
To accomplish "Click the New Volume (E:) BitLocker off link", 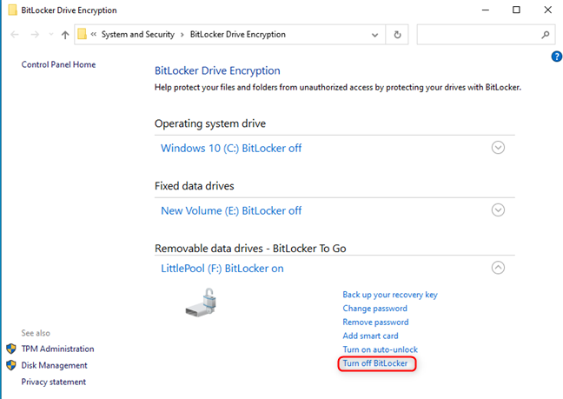I will pos(231,210).
